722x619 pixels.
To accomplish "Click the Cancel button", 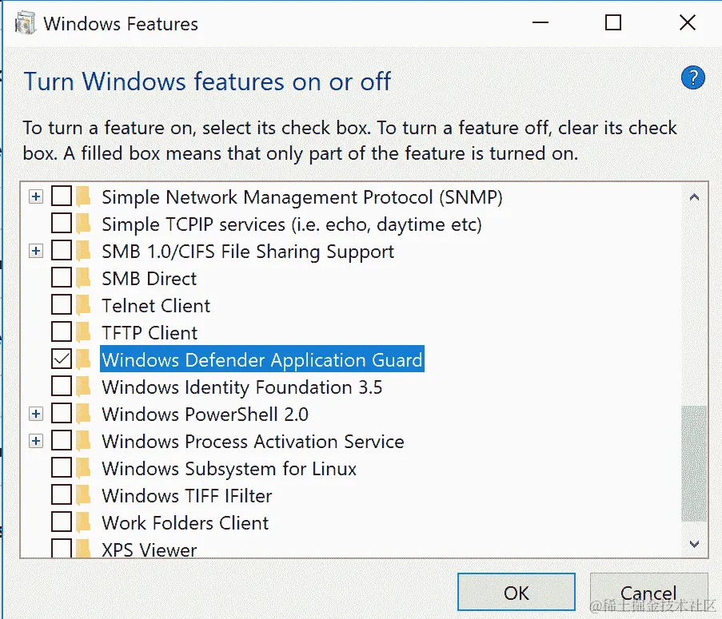I will 648,593.
